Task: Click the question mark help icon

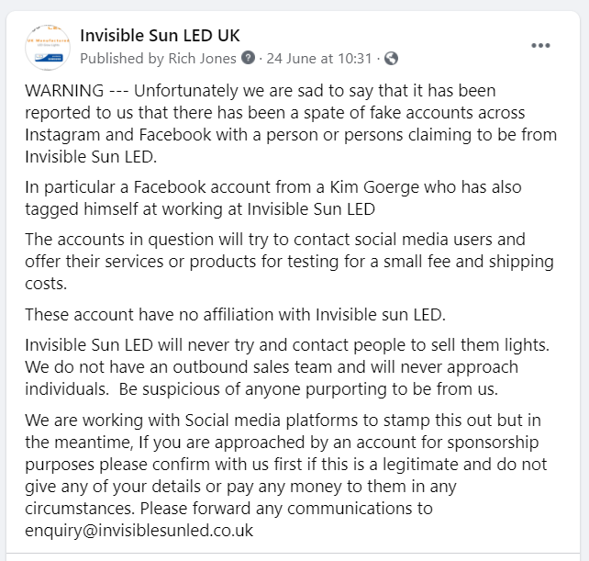Action: 248,59
